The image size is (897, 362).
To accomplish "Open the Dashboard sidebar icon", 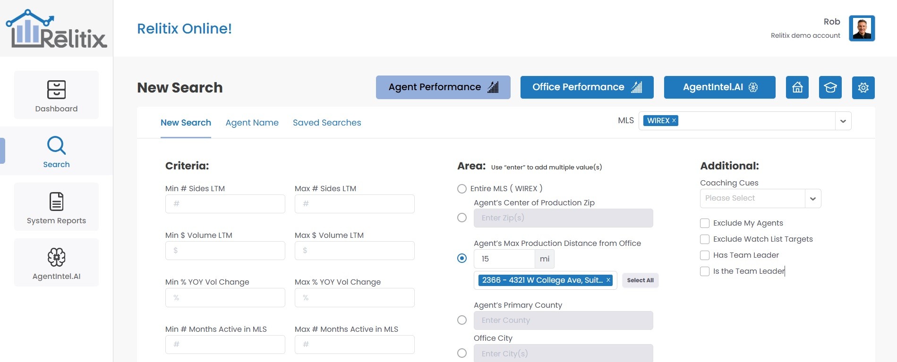I will click(x=56, y=89).
